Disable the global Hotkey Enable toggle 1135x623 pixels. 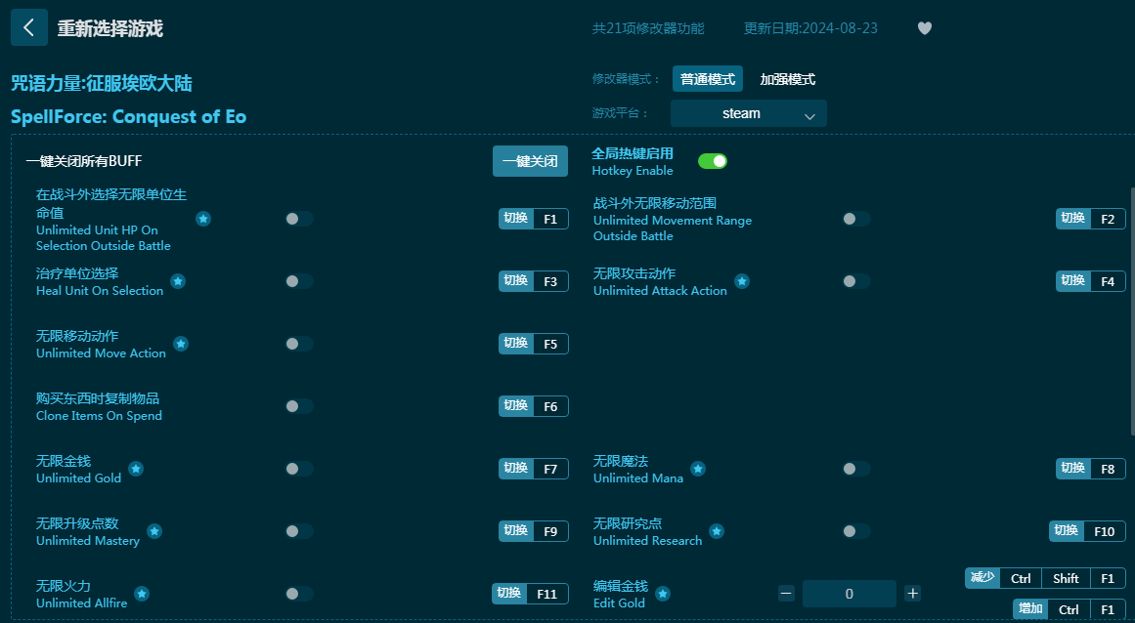pos(712,161)
